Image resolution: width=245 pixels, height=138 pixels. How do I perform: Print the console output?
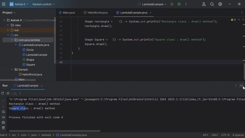[3, 123]
